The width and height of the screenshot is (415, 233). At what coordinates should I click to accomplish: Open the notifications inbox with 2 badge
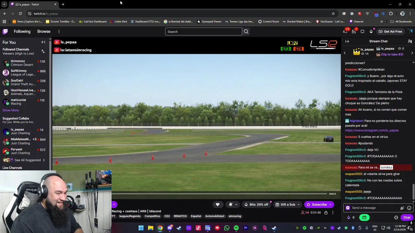(354, 31)
